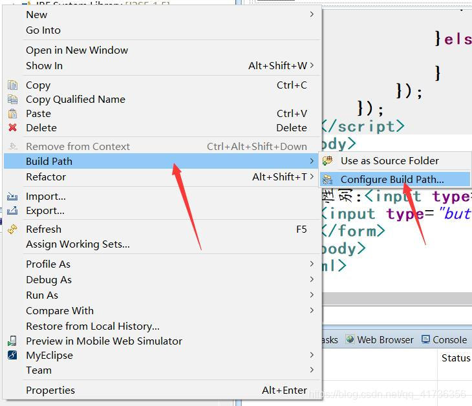Select Copy Qualified Name entry
Screen dimensions: 472x406
tap(162, 100)
